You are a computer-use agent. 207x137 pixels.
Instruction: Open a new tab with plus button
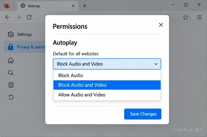[85, 6]
